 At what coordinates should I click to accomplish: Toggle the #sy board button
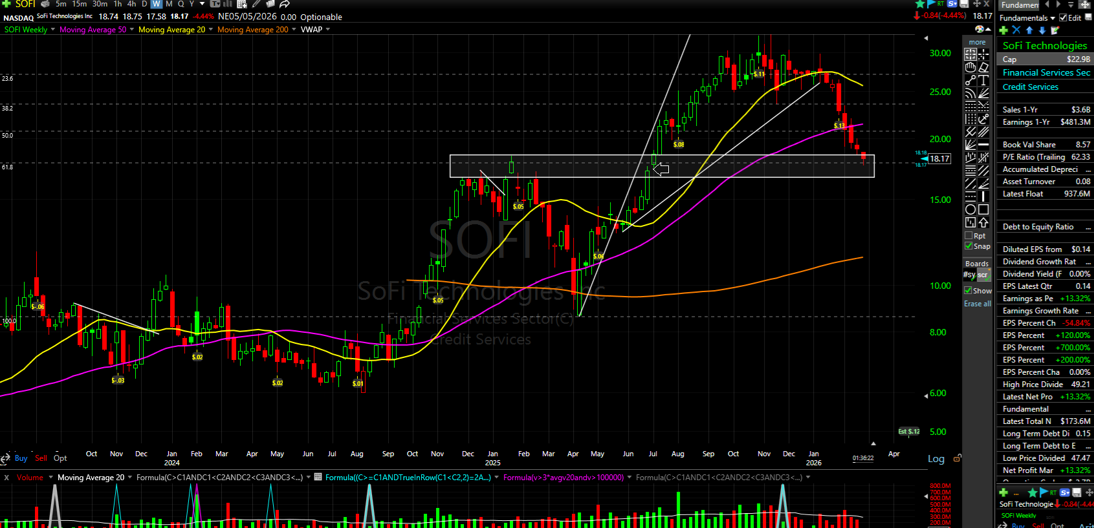969,275
